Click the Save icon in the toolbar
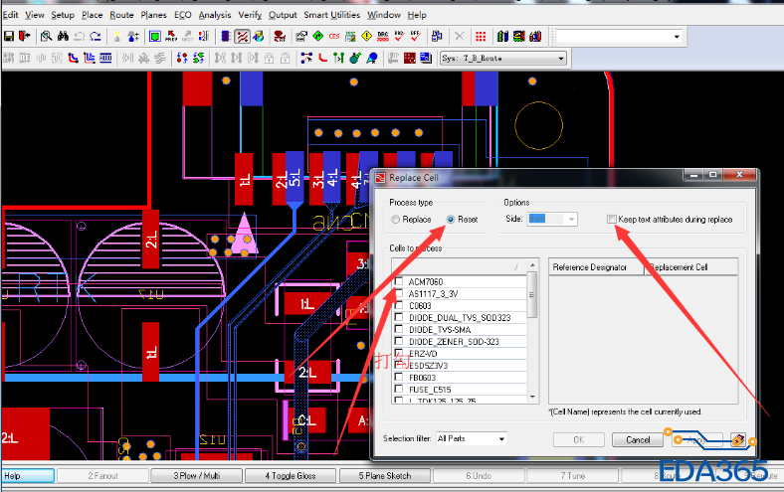784x492 pixels. point(9,37)
